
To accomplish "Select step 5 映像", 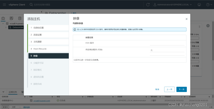I will click(x=48, y=56).
